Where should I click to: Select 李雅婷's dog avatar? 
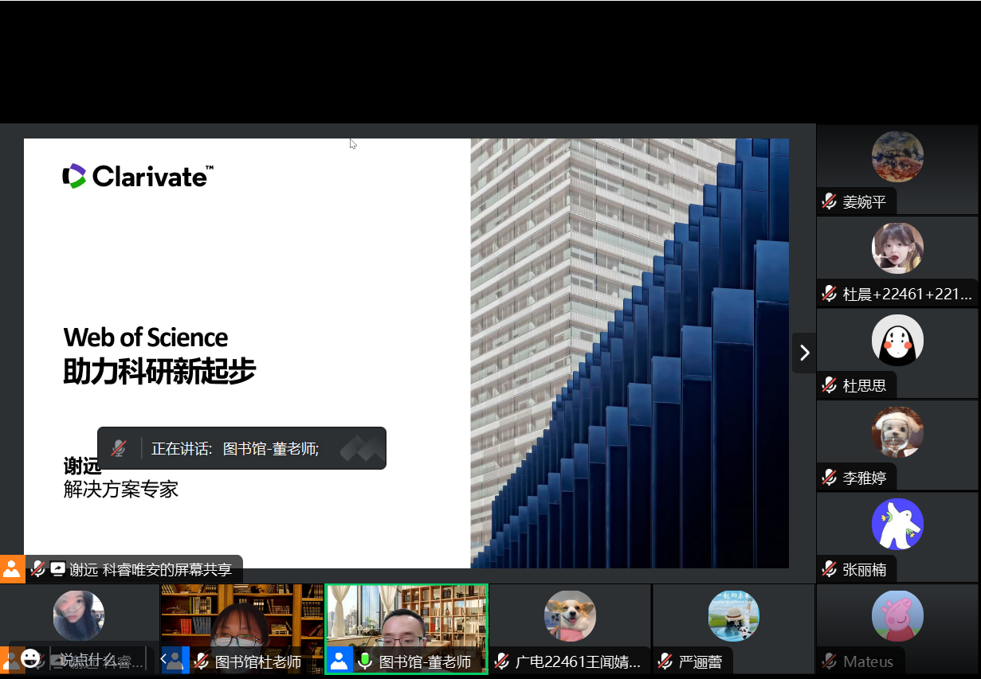[x=897, y=432]
